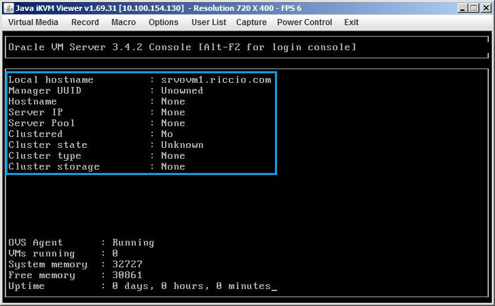Minimize the iKVM Viewer window
Image resolution: width=495 pixels, height=306 pixels.
pos(462,8)
